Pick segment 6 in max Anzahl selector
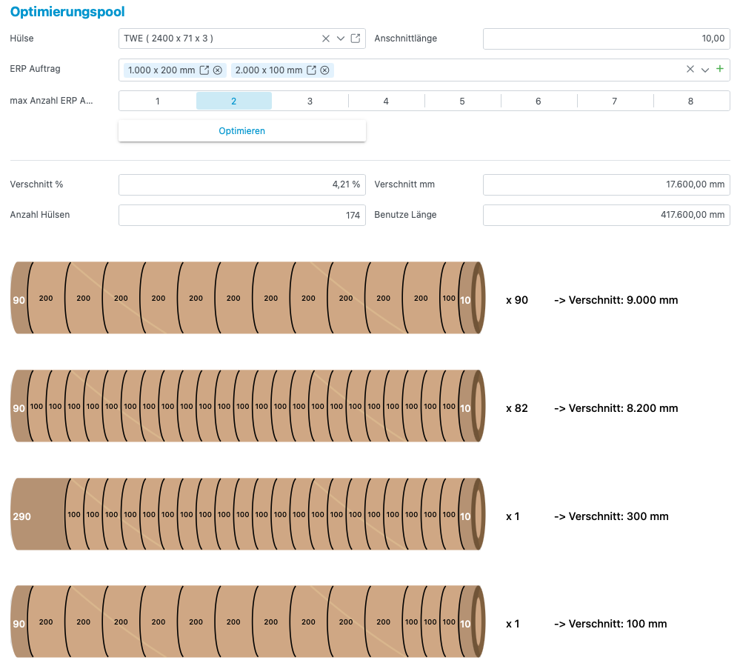 tap(539, 101)
